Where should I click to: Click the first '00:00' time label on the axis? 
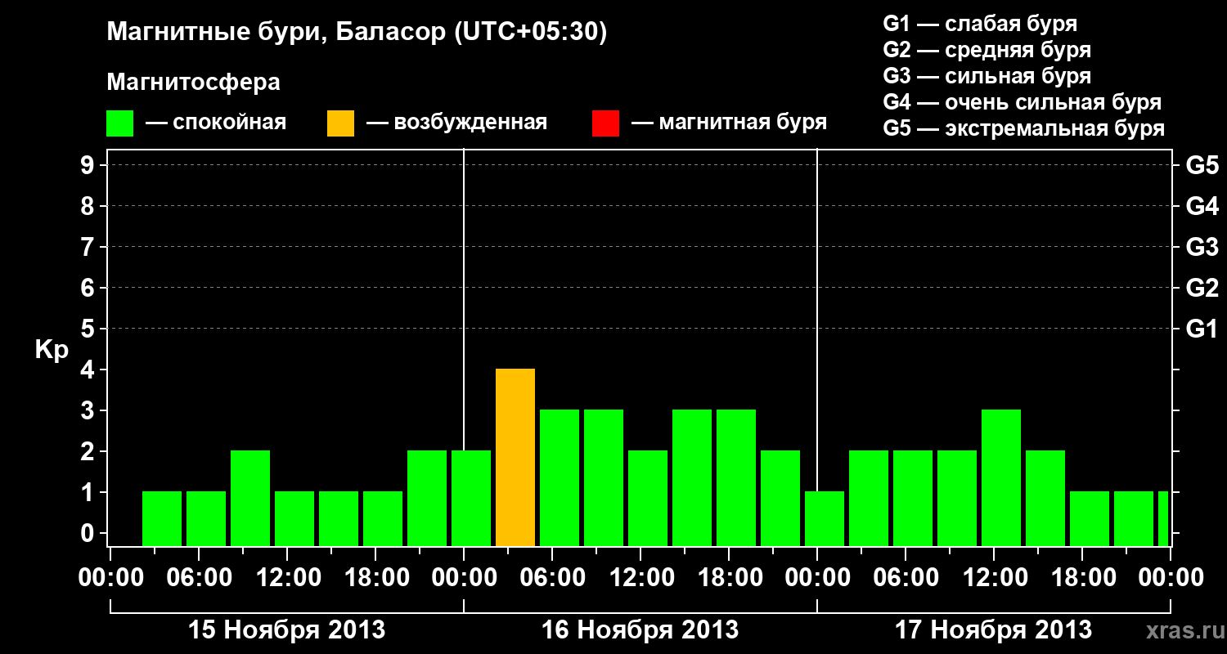pos(110,578)
